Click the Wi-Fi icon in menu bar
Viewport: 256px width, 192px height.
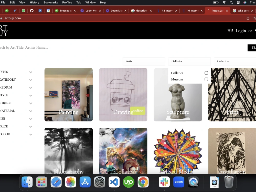224,3
